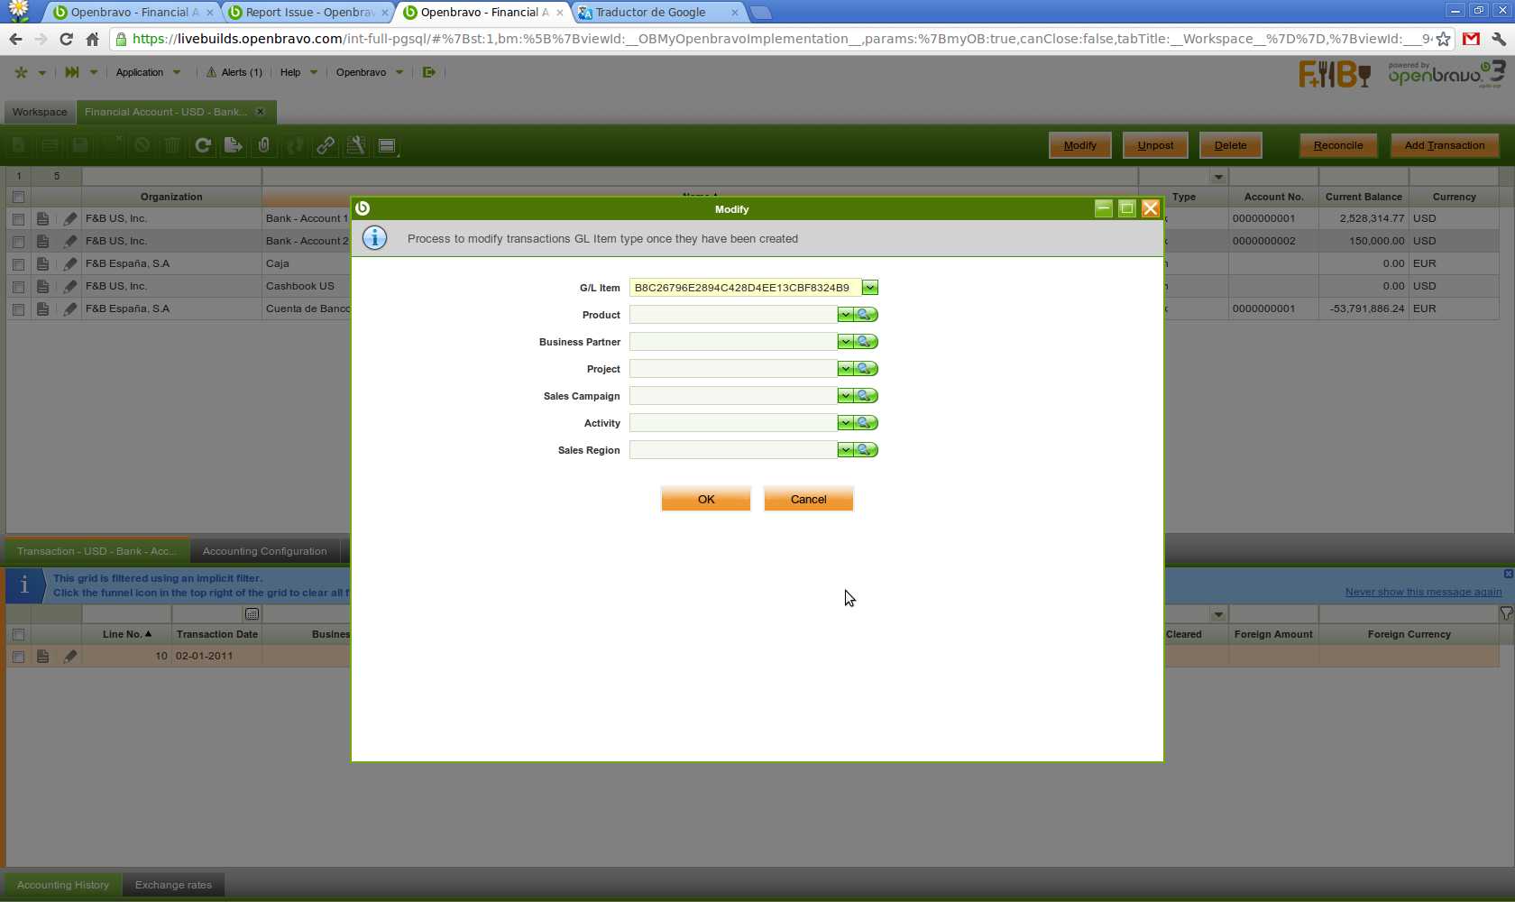Click the Add Transaction button
The image size is (1515, 902).
pyautogui.click(x=1445, y=145)
